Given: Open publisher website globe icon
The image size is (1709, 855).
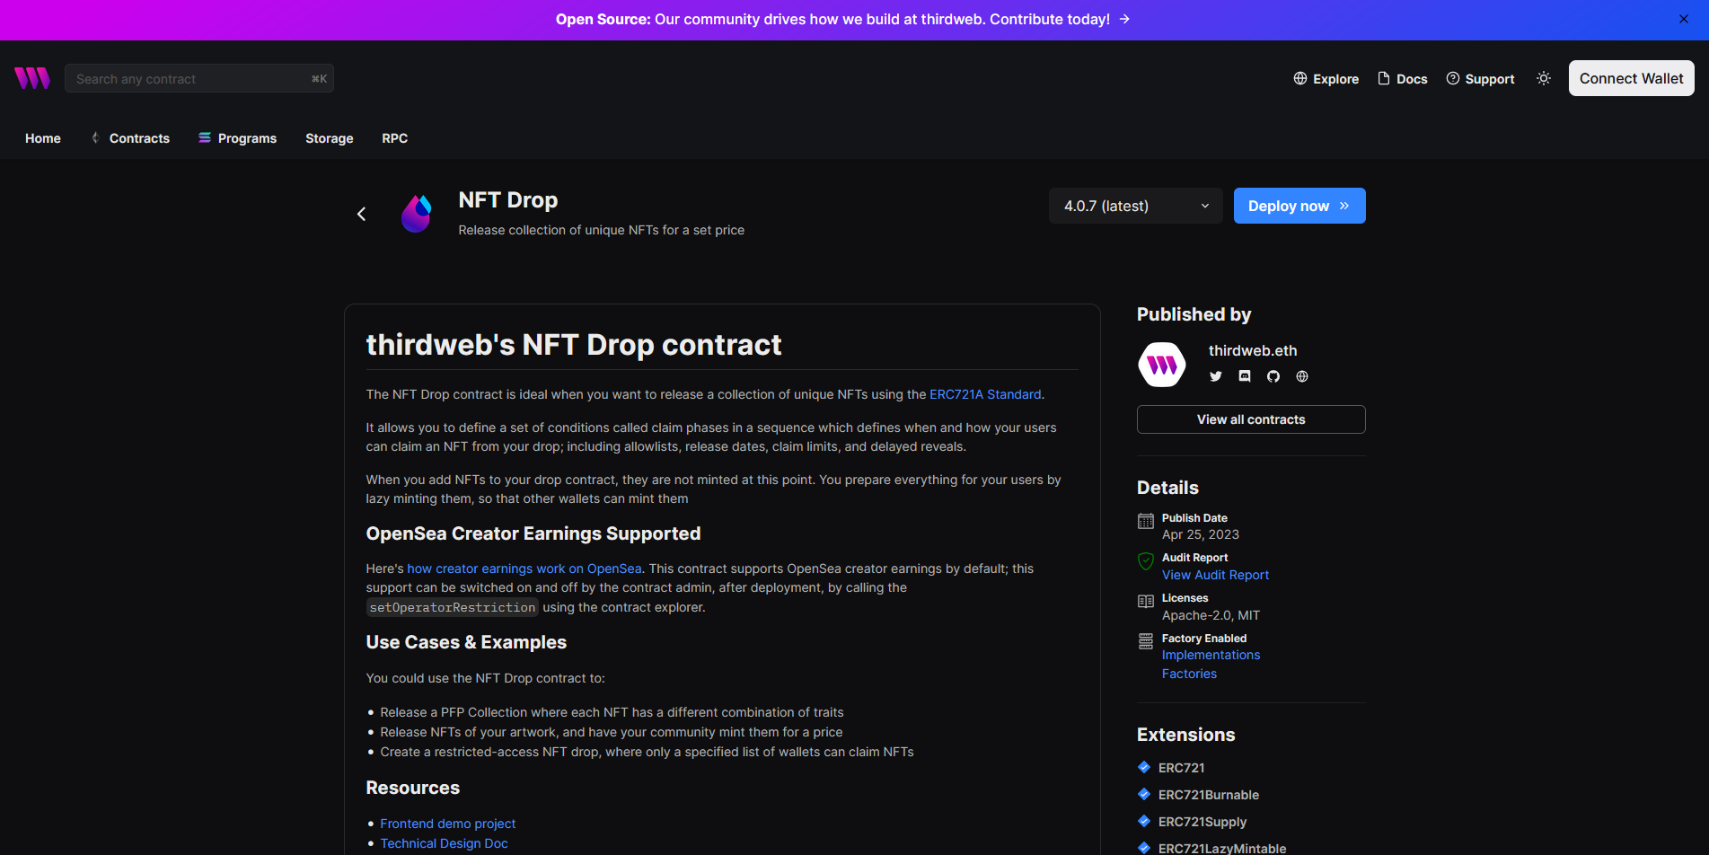Looking at the screenshot, I should point(1301,376).
